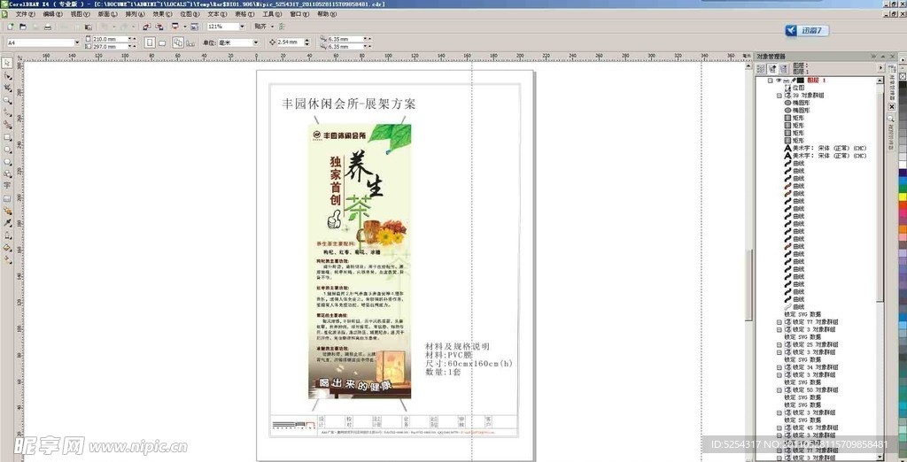The width and height of the screenshot is (907, 462).
Task: Select the Zoom tool in toolbox
Action: point(7,100)
